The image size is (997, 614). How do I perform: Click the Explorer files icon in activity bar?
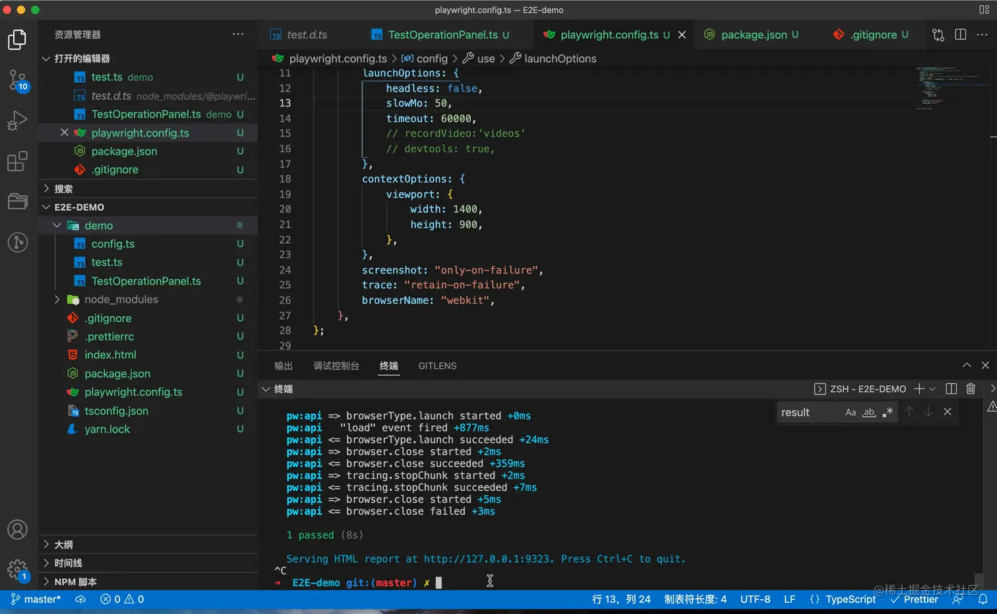(x=18, y=40)
